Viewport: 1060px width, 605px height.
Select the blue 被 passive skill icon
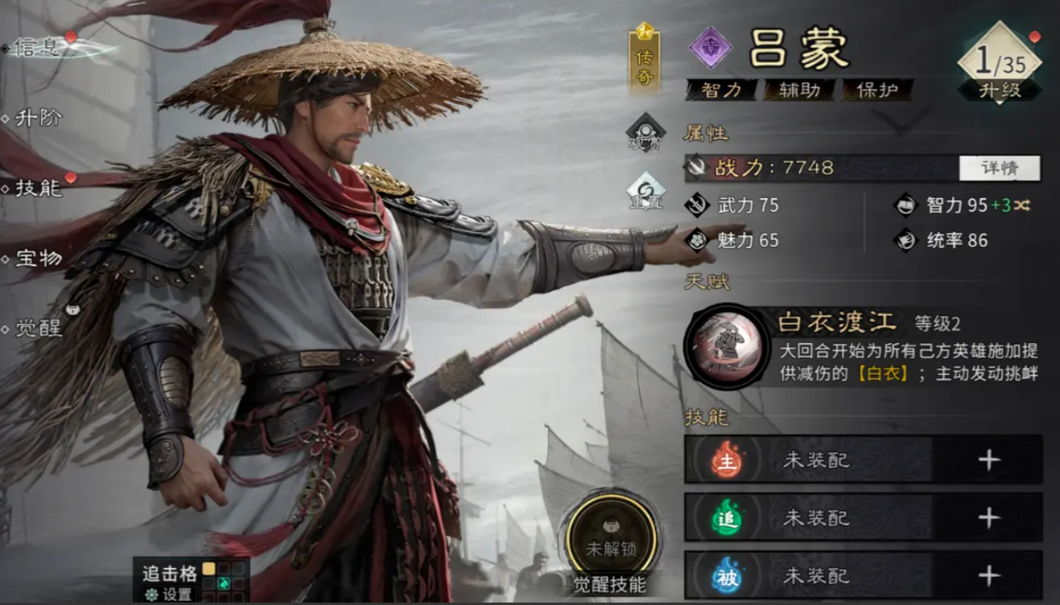coord(726,576)
